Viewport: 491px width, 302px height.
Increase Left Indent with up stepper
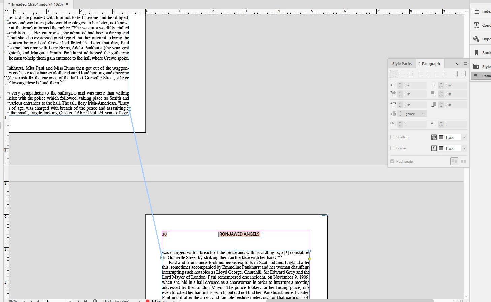[x=400, y=84]
